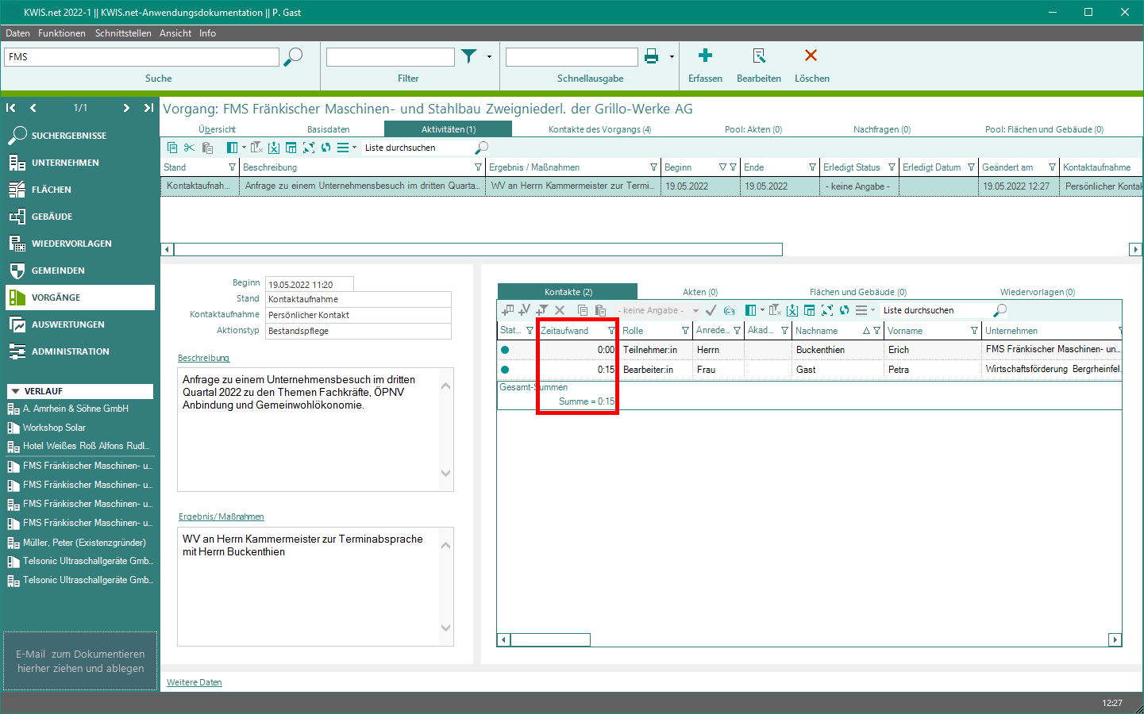This screenshot has height=714, width=1144.
Task: Open the Wiedervorlagen (0) sub-tab
Action: pyautogui.click(x=1038, y=292)
